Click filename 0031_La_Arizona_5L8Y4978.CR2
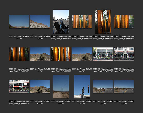The width and height of the screenshot is (143, 113). coord(40,38)
